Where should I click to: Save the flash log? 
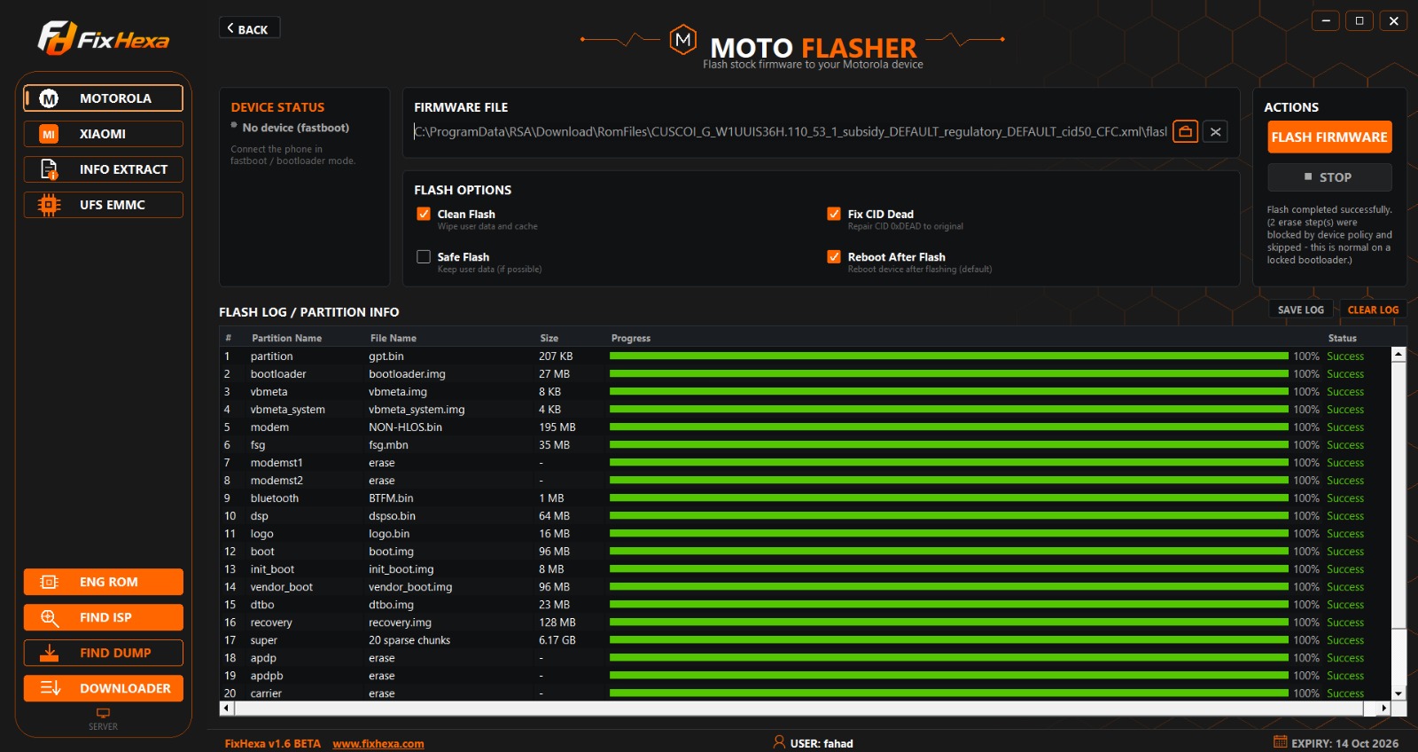[1300, 309]
